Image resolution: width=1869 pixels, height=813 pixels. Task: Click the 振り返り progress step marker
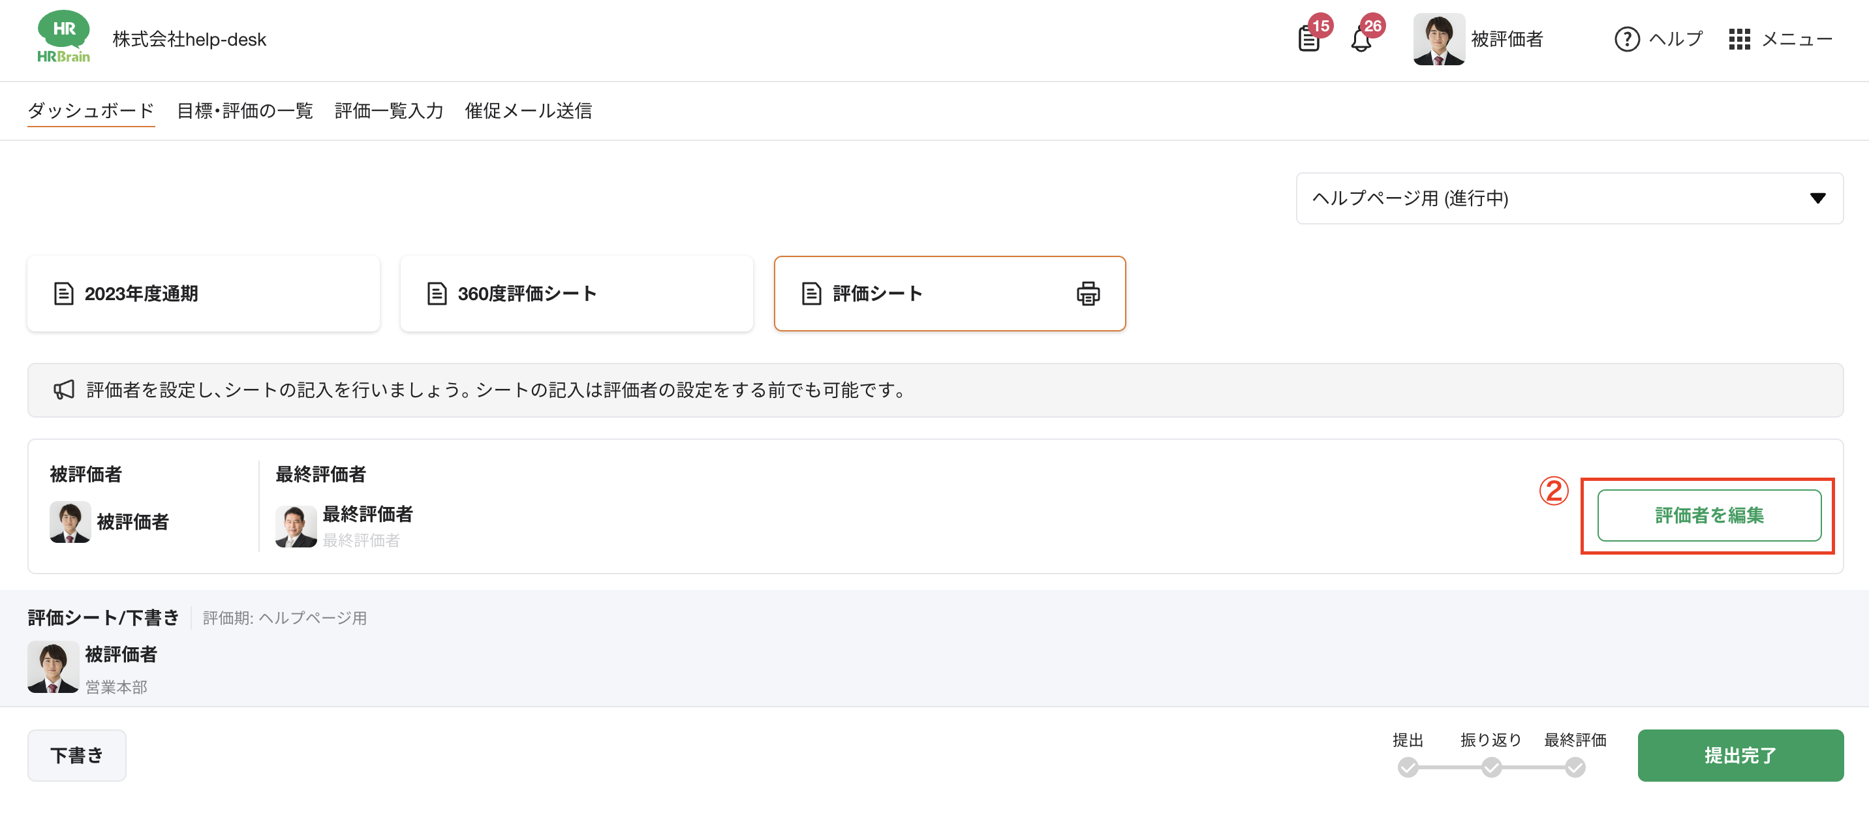coord(1491,767)
